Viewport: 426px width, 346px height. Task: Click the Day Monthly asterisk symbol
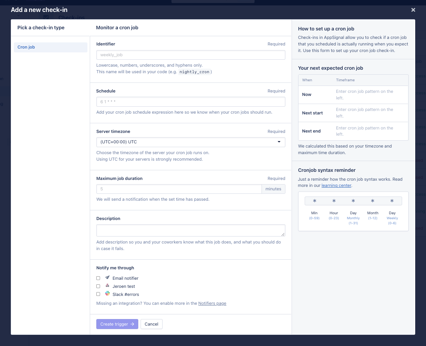(x=353, y=201)
